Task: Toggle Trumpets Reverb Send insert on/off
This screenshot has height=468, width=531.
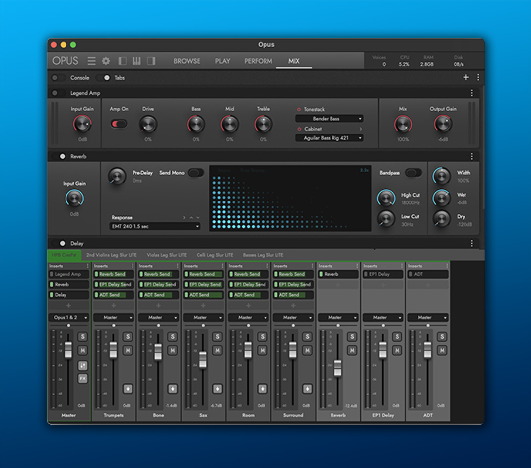Action: pos(96,274)
